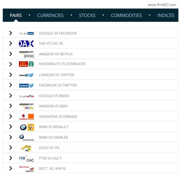Image resolution: width=180 pixels, height=175 pixels.
Task: Expand the Facebook vs Twitter chevron
Action: coord(10,85)
